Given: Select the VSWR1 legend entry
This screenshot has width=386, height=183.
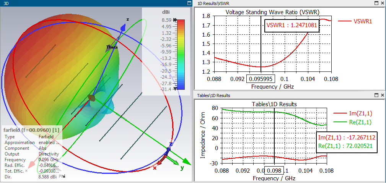Looking at the screenshot, I should [x=355, y=21].
